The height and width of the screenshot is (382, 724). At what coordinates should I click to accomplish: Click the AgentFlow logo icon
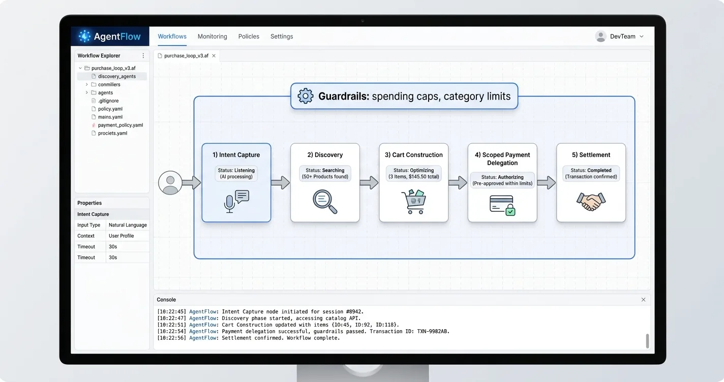[84, 37]
